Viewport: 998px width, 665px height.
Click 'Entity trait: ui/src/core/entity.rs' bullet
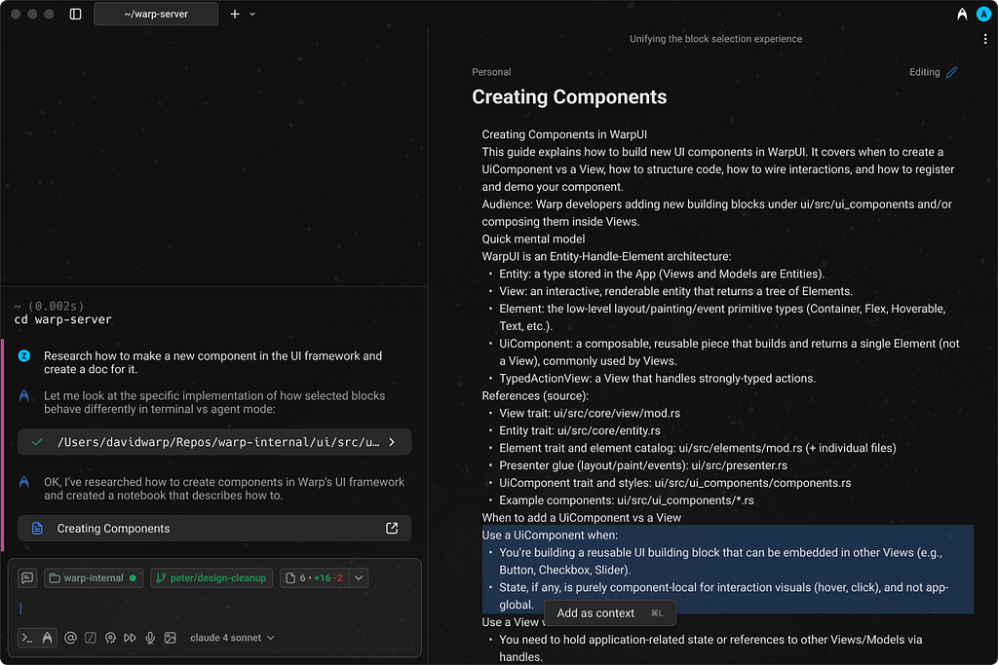[x=579, y=430]
